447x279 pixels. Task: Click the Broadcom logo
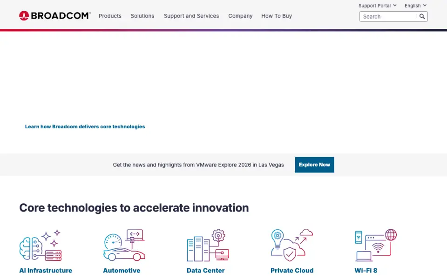click(x=55, y=16)
